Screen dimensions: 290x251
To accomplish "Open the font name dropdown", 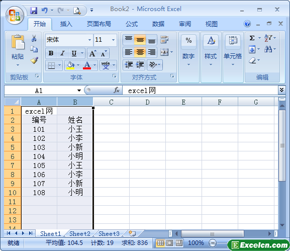I will (89, 40).
